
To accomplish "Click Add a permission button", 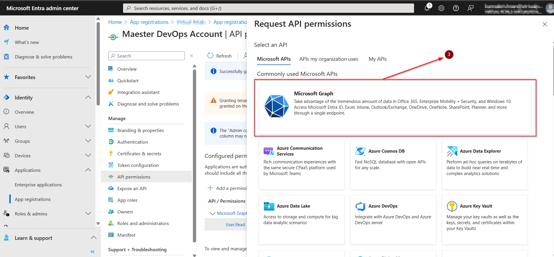I will [x=227, y=188].
